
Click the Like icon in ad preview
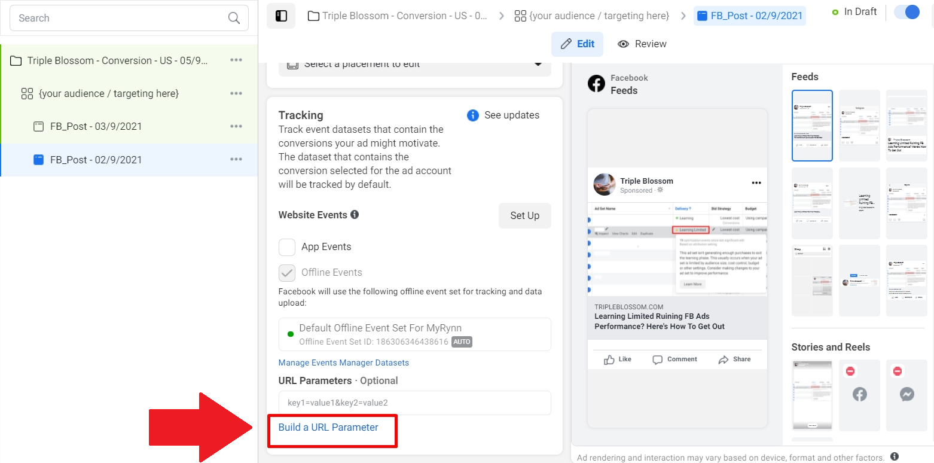coord(609,360)
